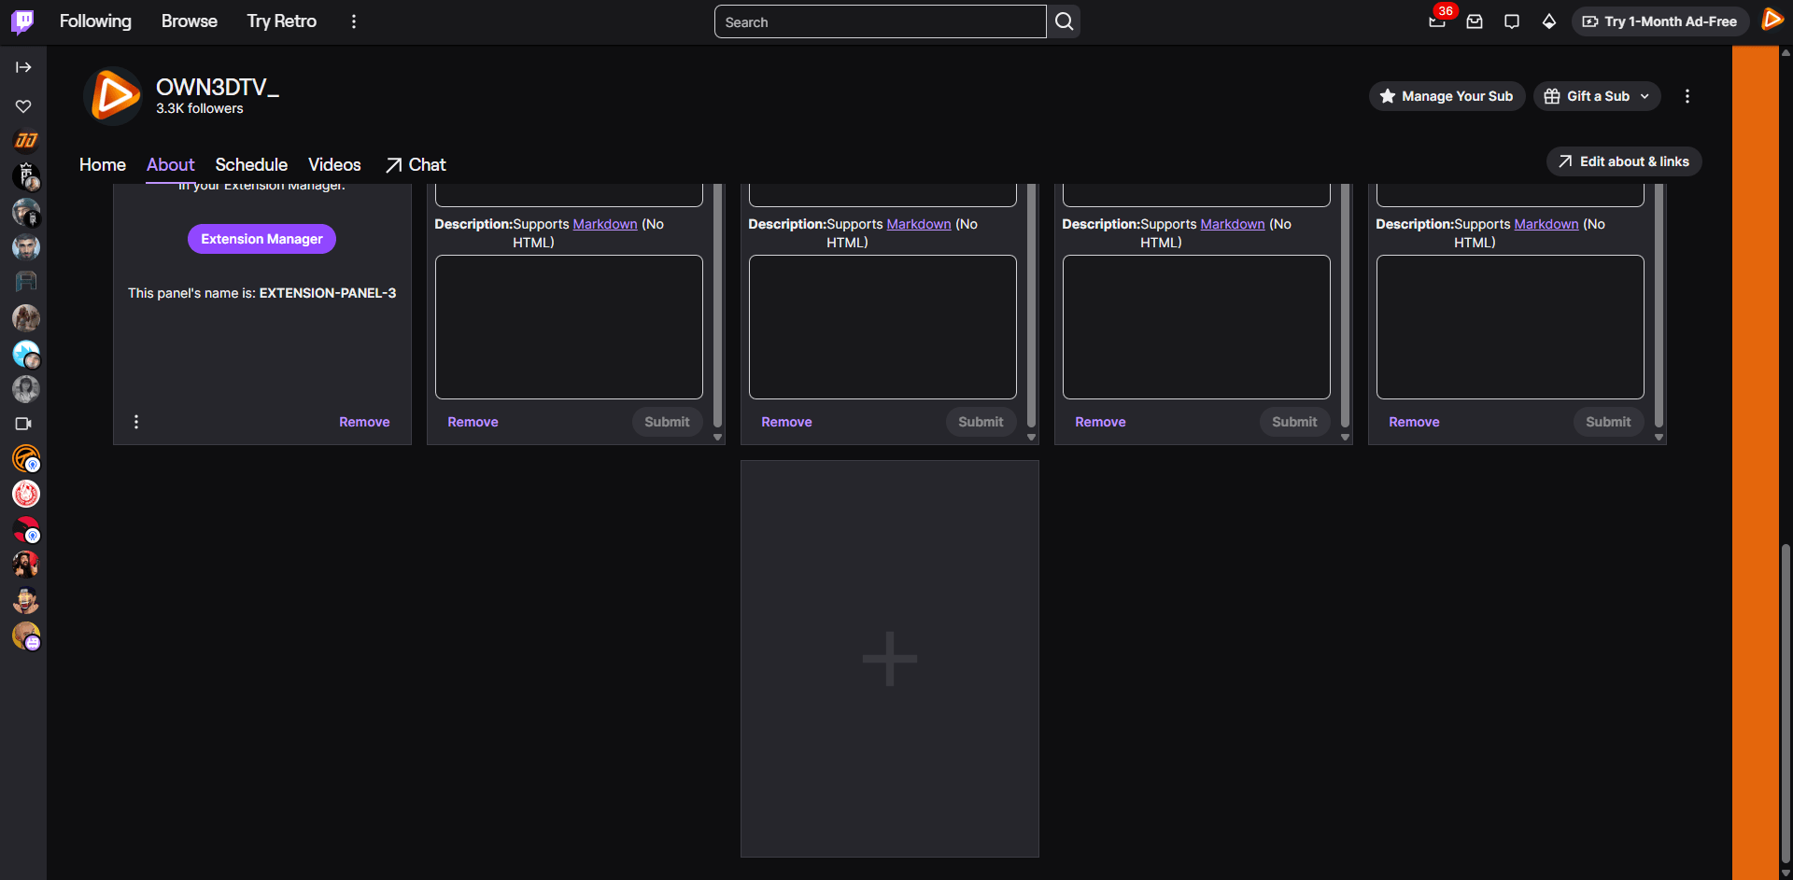This screenshot has height=880, width=1793.
Task: Open more options dots next to Try Retro
Action: [353, 21]
